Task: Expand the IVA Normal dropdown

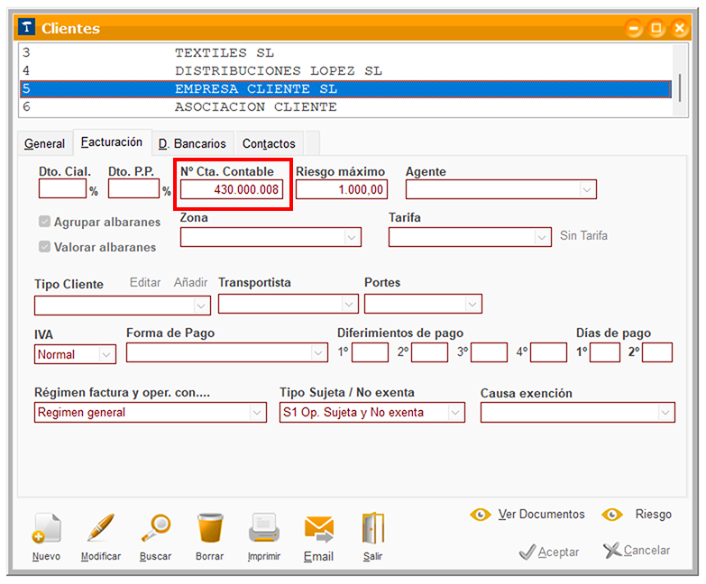Action: [x=106, y=354]
